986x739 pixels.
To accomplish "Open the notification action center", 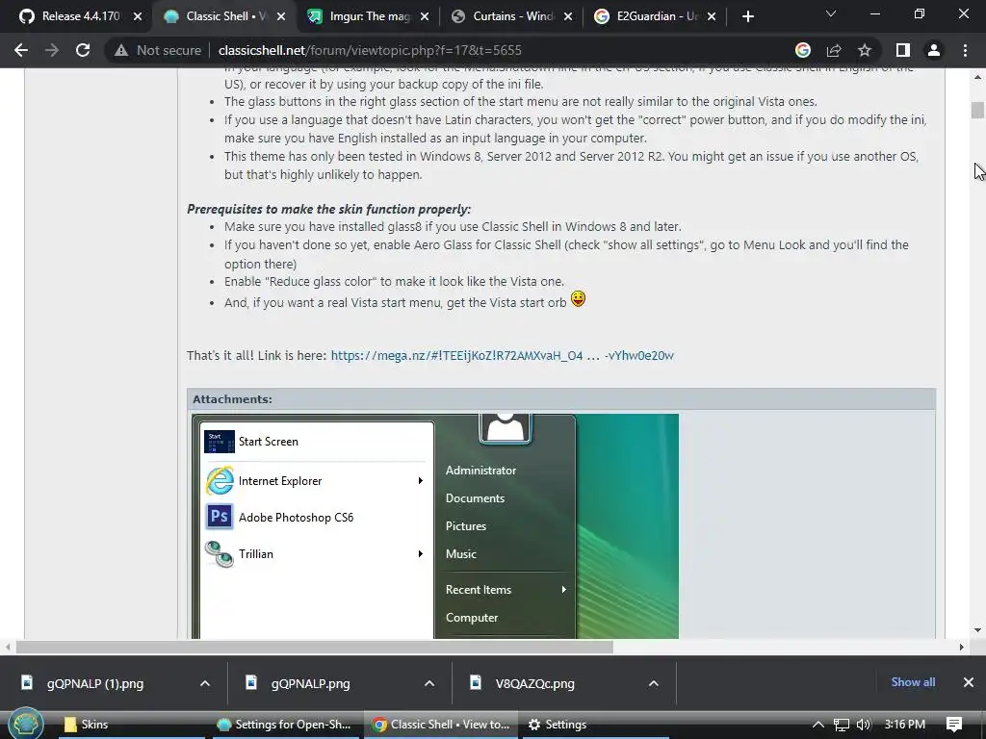I will point(953,725).
